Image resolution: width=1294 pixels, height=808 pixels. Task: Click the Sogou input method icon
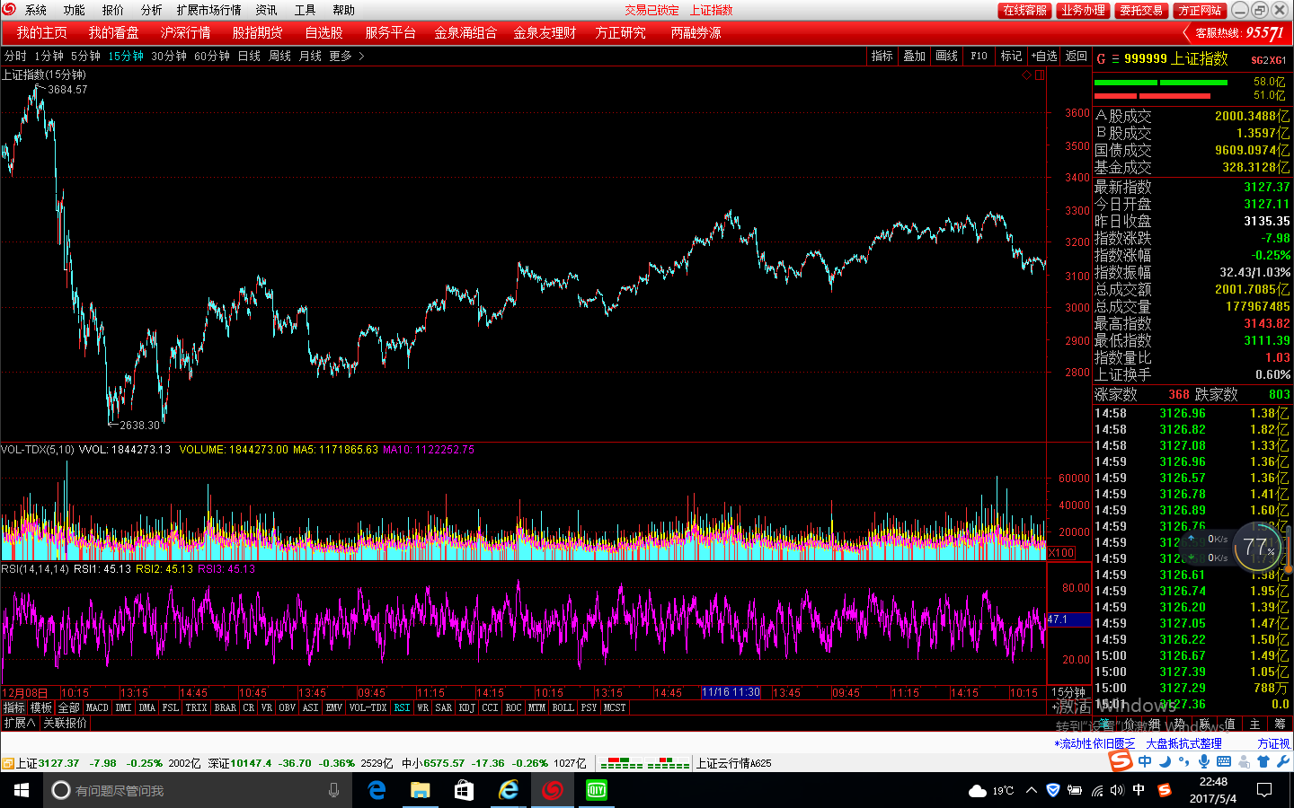point(1121,760)
